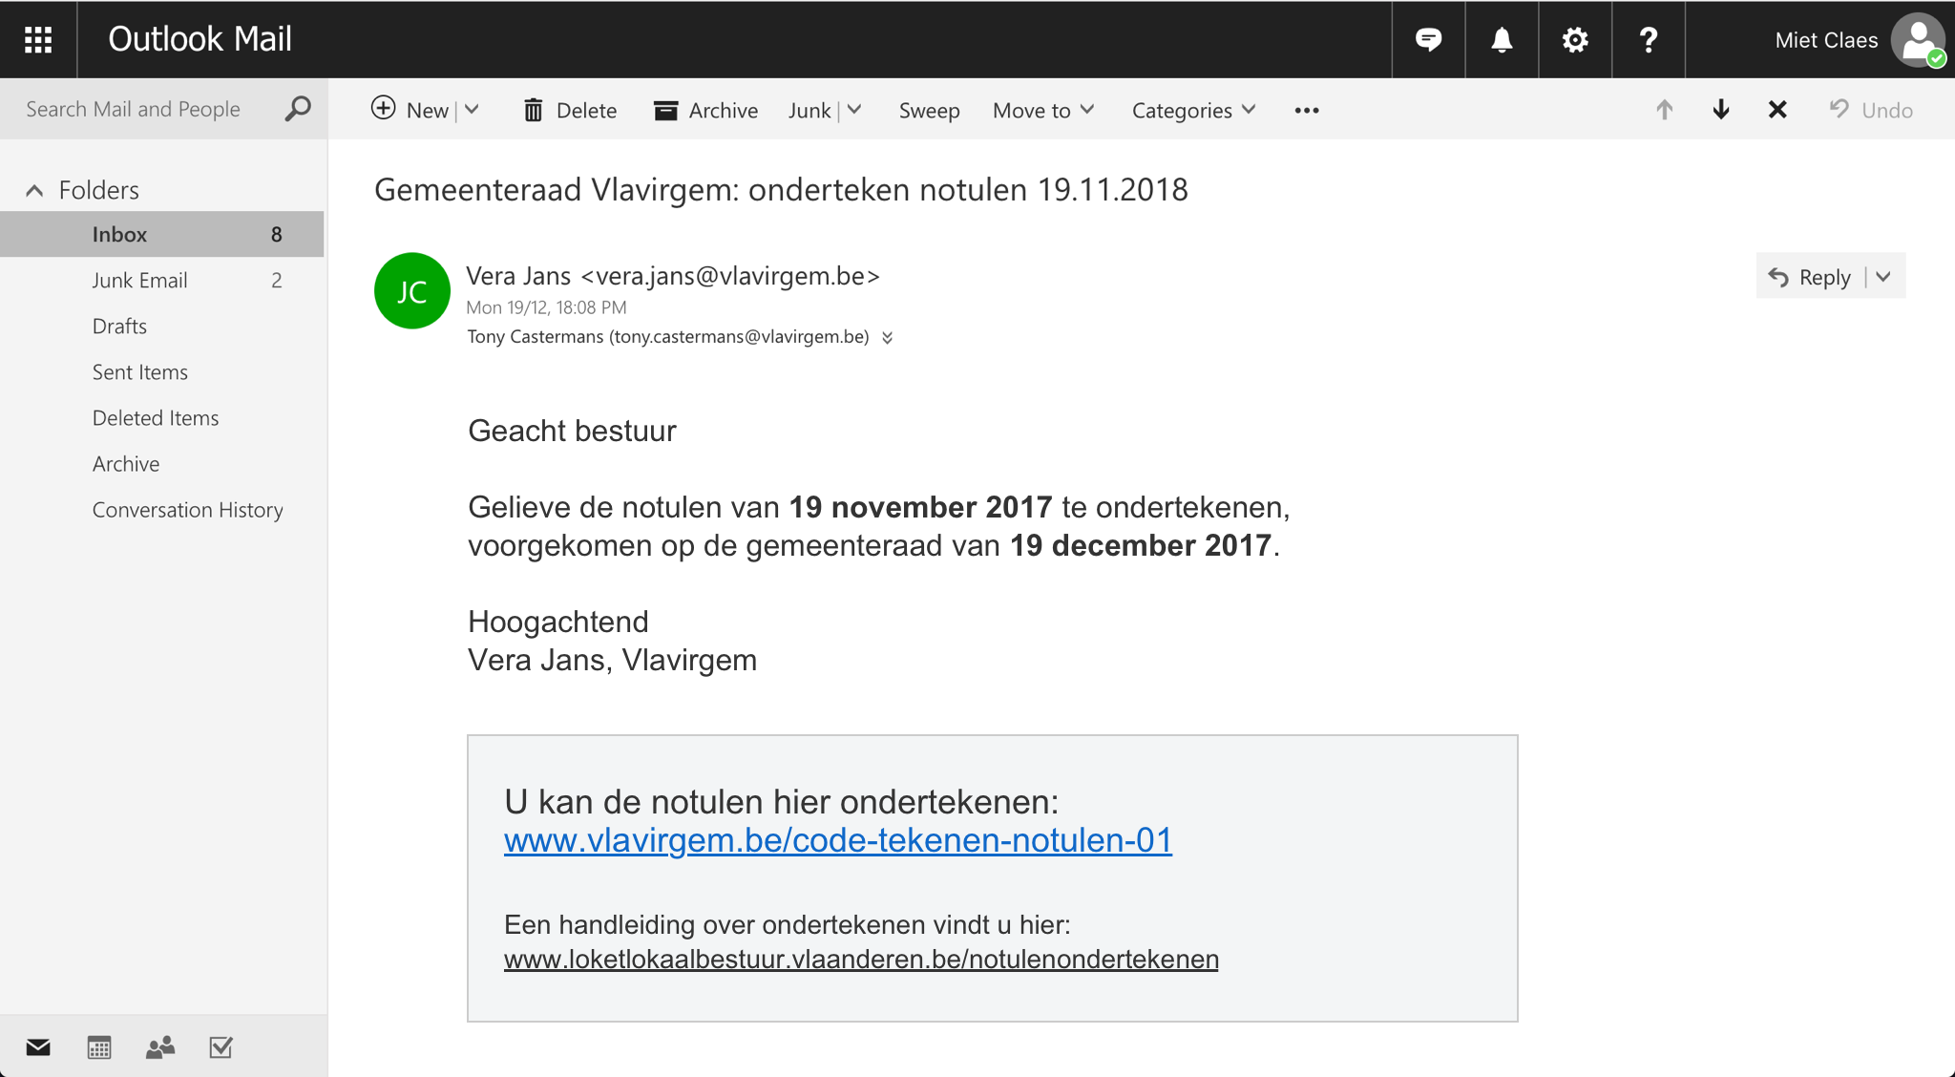Click the Delete button in toolbar
Image resolution: width=1955 pixels, height=1077 pixels.
click(x=571, y=111)
